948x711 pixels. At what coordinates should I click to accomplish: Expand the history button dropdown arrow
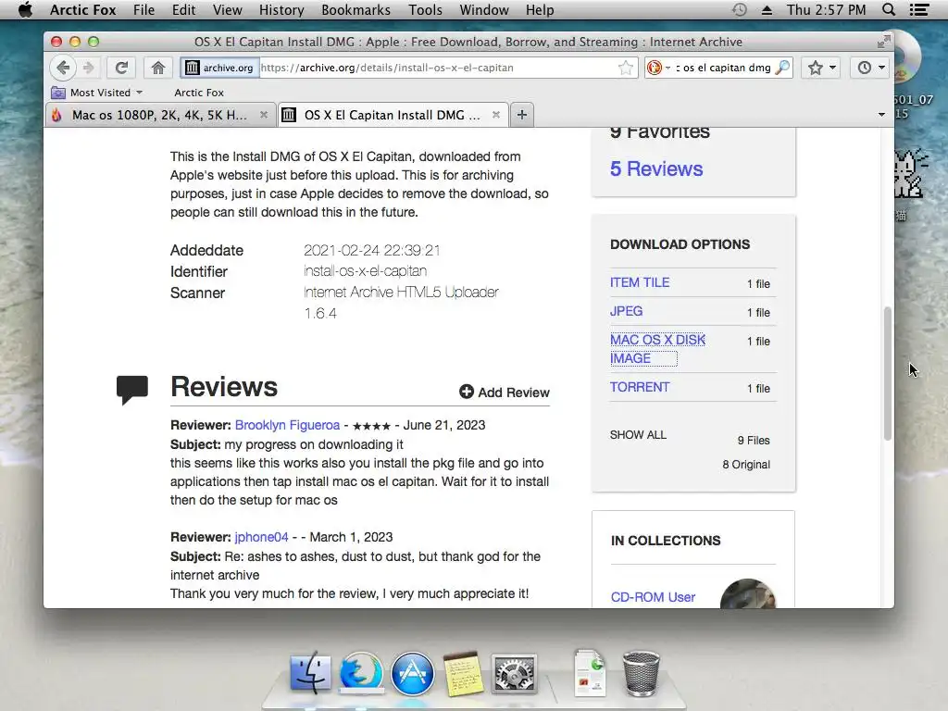(x=881, y=68)
